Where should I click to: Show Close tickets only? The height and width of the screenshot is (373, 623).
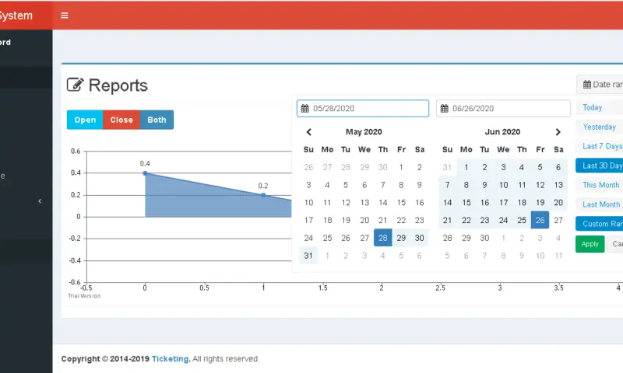(121, 120)
